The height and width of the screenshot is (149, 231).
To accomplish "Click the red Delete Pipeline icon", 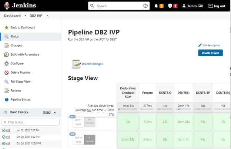I will click(7, 73).
